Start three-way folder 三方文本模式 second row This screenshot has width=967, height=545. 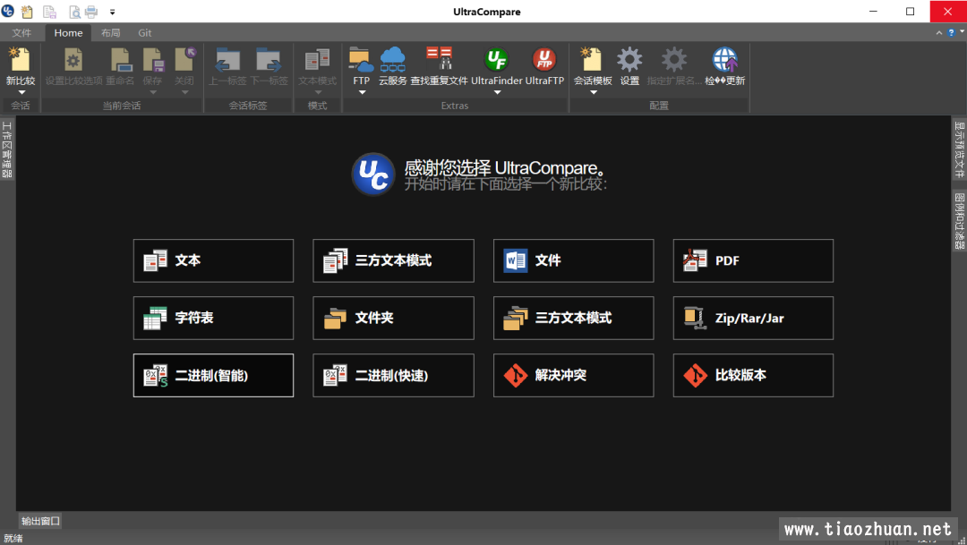574,318
